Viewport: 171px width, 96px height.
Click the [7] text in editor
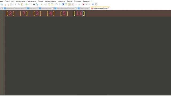[24, 14]
